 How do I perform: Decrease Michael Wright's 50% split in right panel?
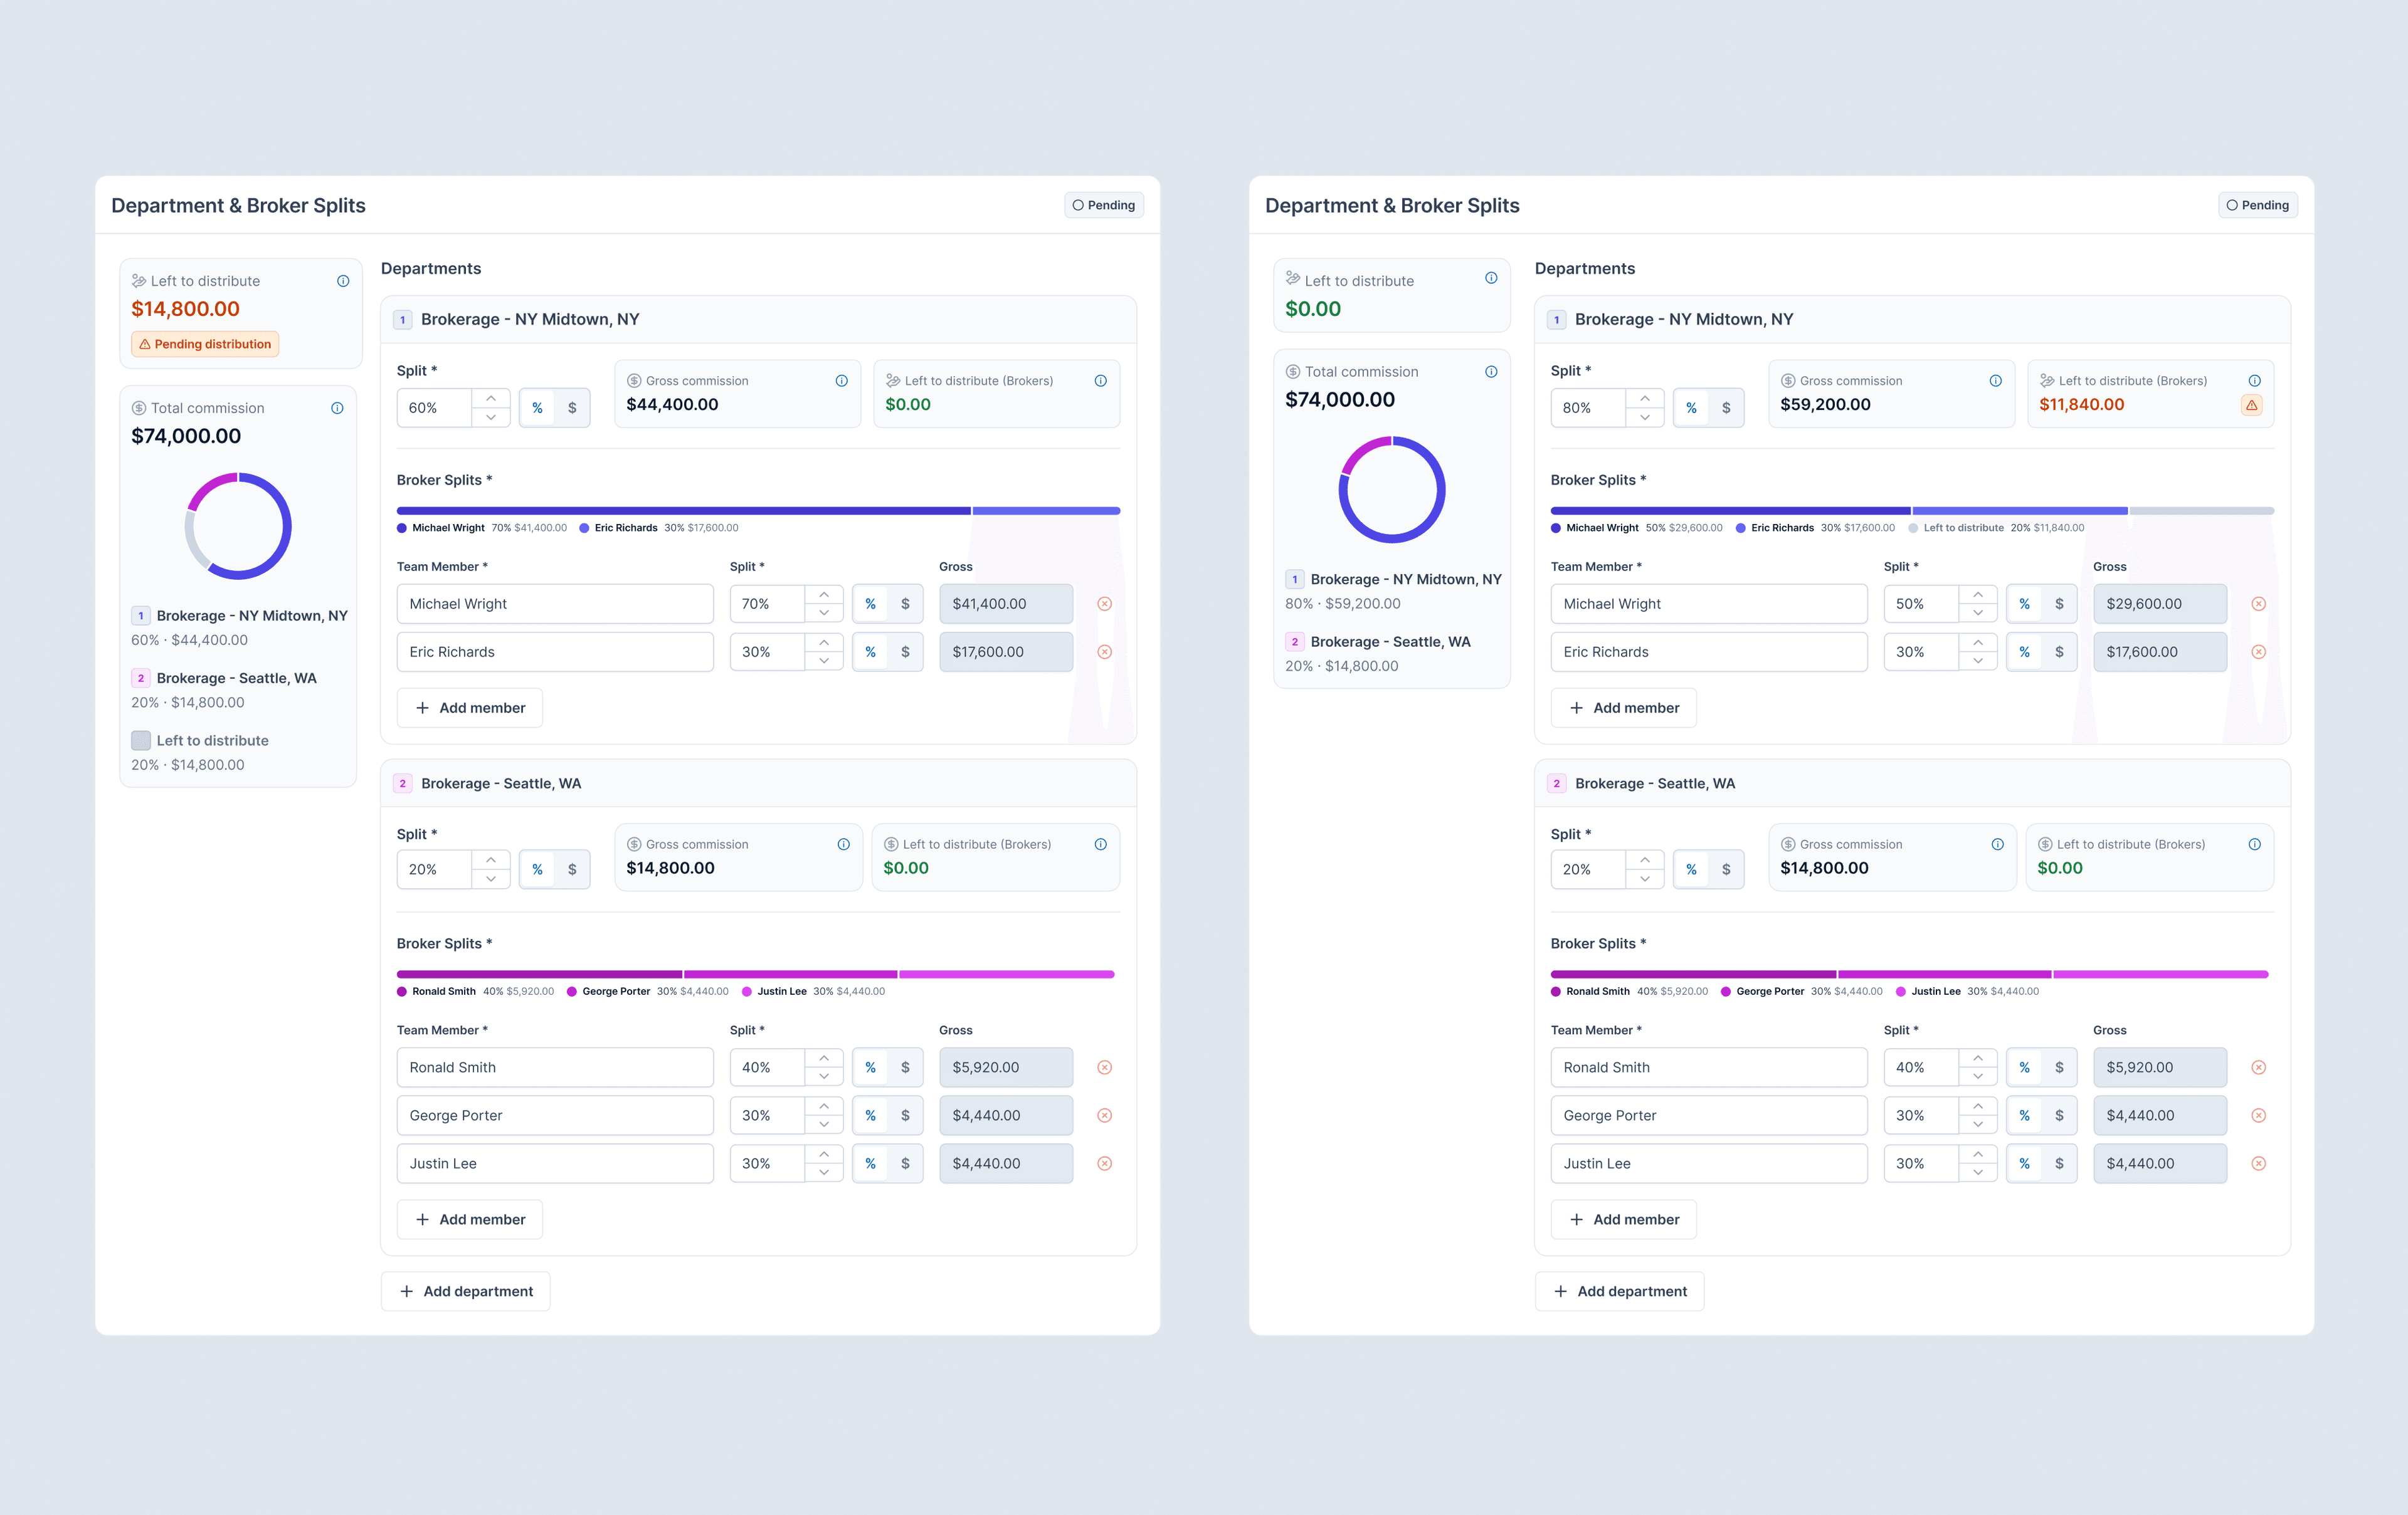1978,614
